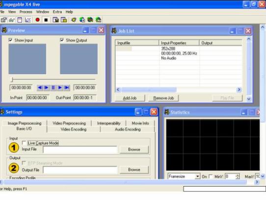This screenshot has width=266, height=200.
Task: Pause the Preview playback
Action: [53, 87]
